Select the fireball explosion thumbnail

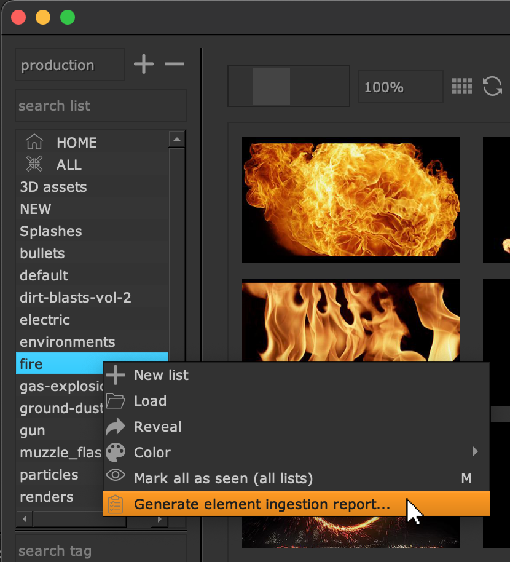[351, 200]
